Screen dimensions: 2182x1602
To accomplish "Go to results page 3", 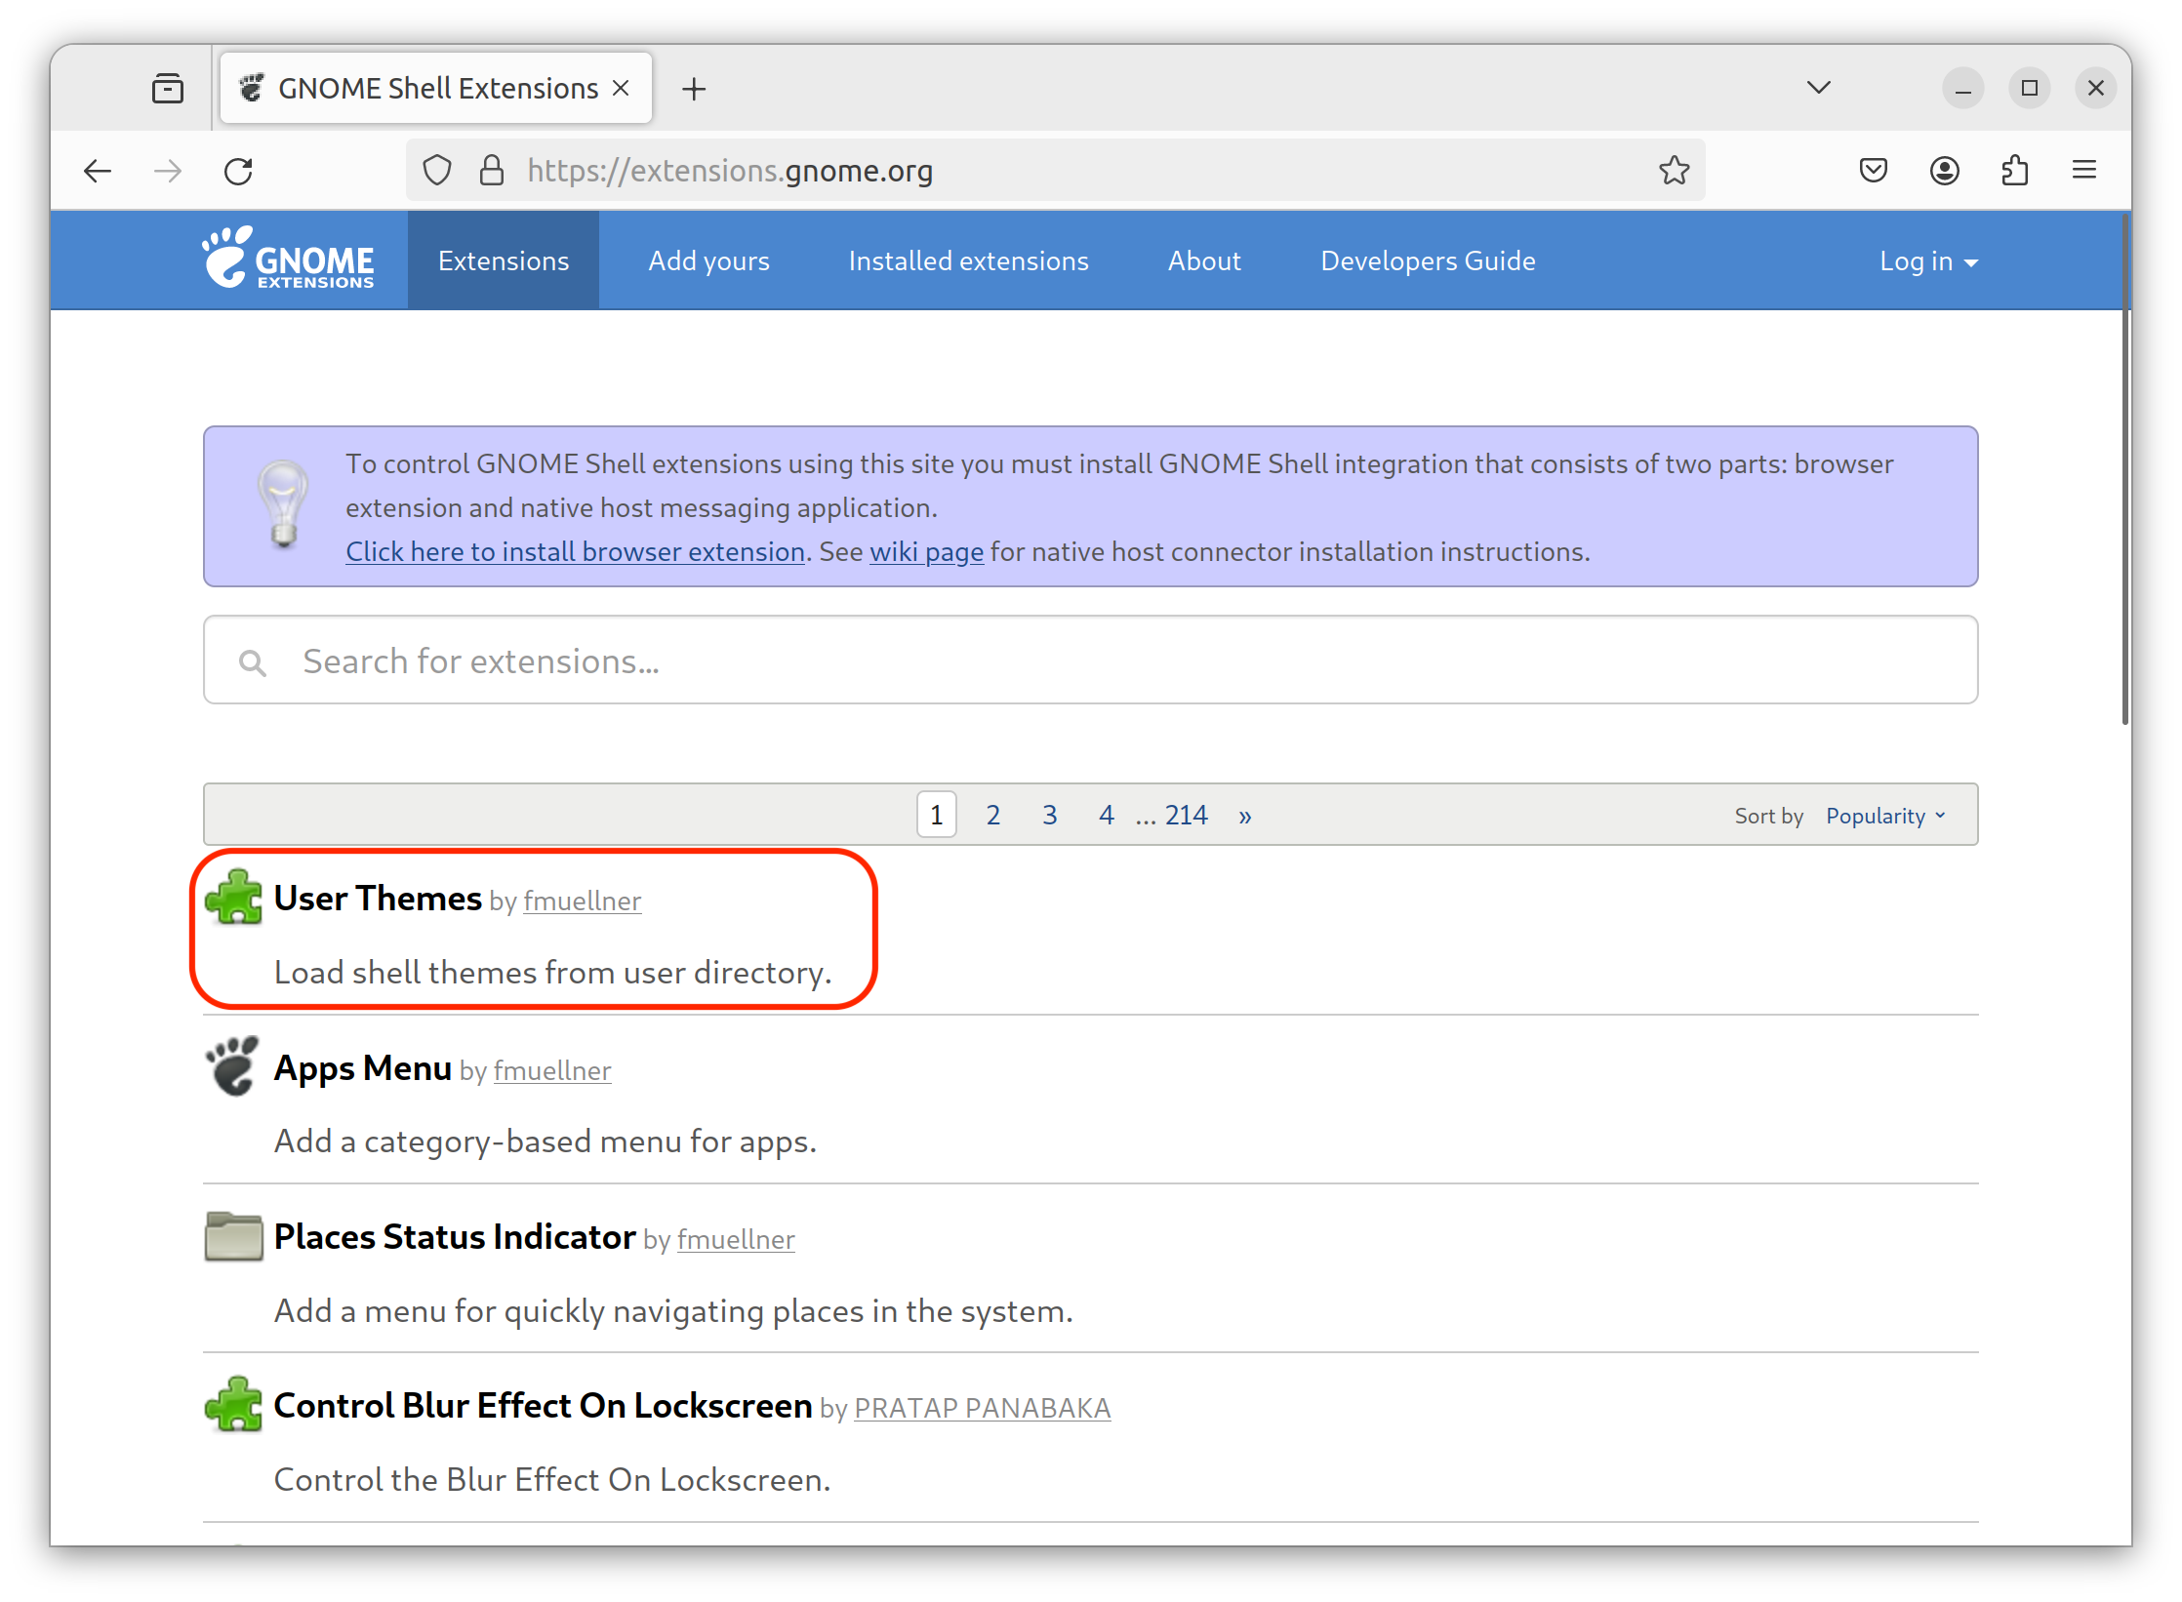I will click(x=1049, y=815).
